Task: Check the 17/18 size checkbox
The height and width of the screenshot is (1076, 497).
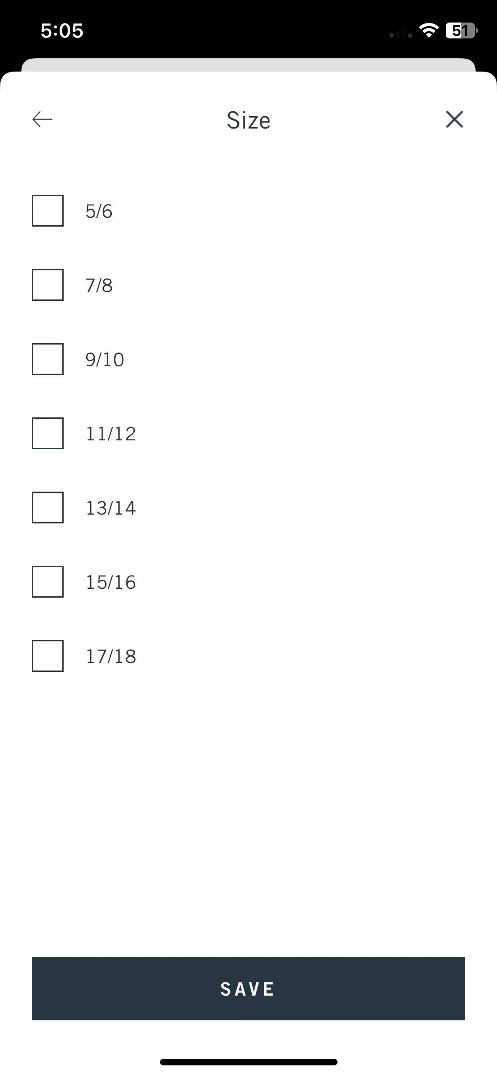Action: tap(48, 656)
